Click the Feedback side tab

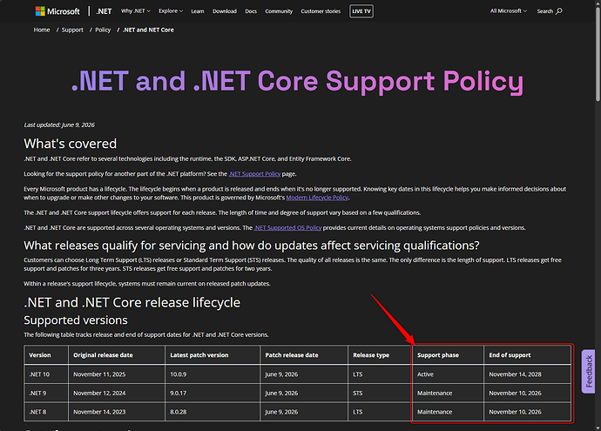(x=588, y=371)
